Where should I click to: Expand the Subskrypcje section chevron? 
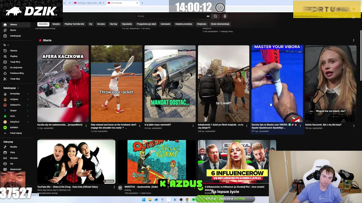point(18,88)
